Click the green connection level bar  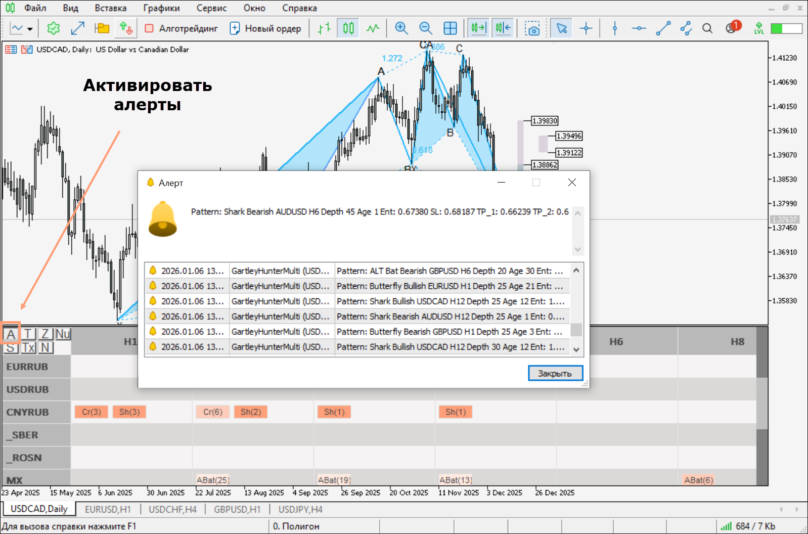[x=786, y=28]
